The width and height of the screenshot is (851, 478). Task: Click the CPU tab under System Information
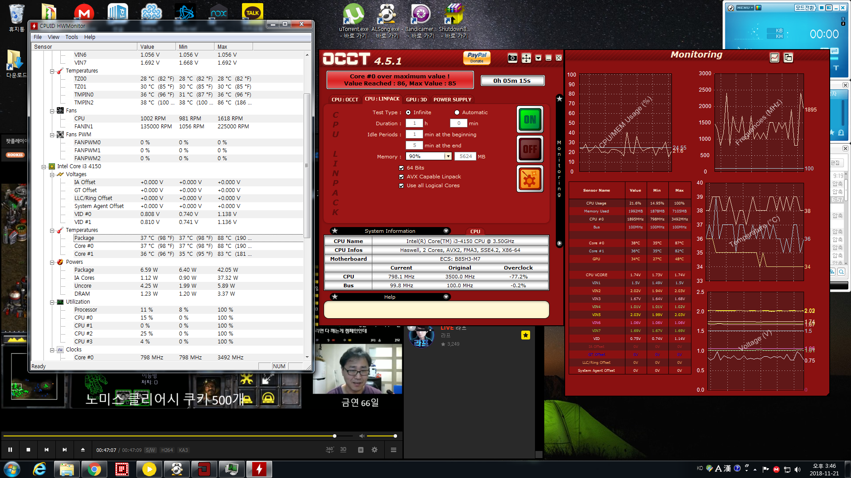[x=475, y=231]
